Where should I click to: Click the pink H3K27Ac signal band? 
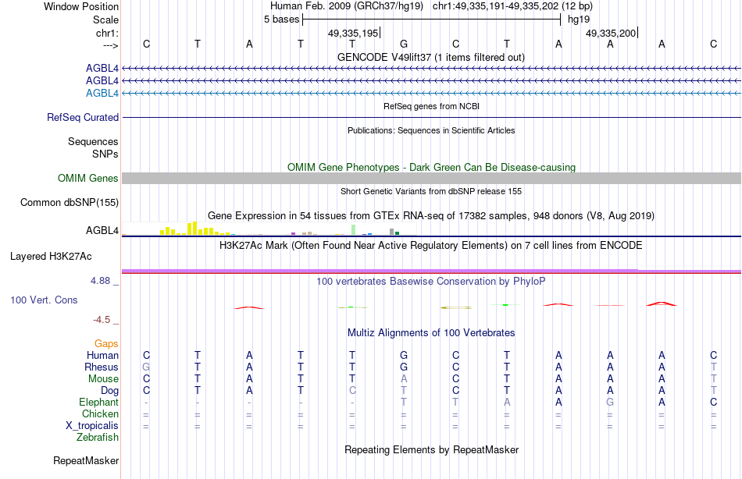pyautogui.click(x=432, y=271)
